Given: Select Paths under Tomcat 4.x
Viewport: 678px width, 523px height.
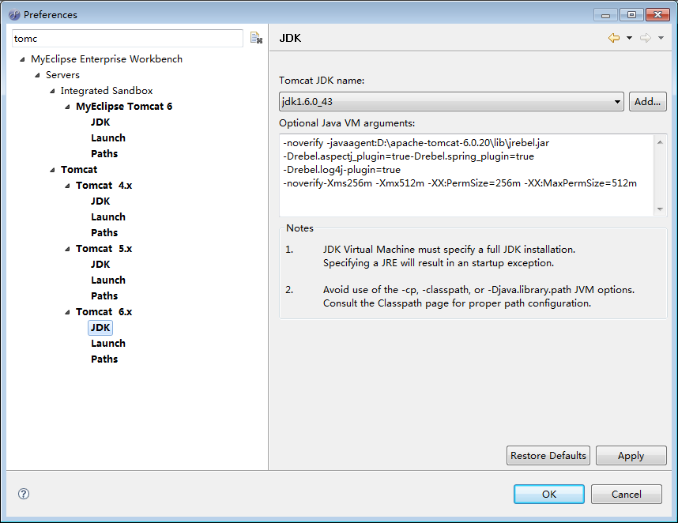Looking at the screenshot, I should [104, 233].
